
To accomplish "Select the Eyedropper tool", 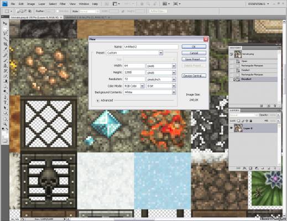I will 5,49.
